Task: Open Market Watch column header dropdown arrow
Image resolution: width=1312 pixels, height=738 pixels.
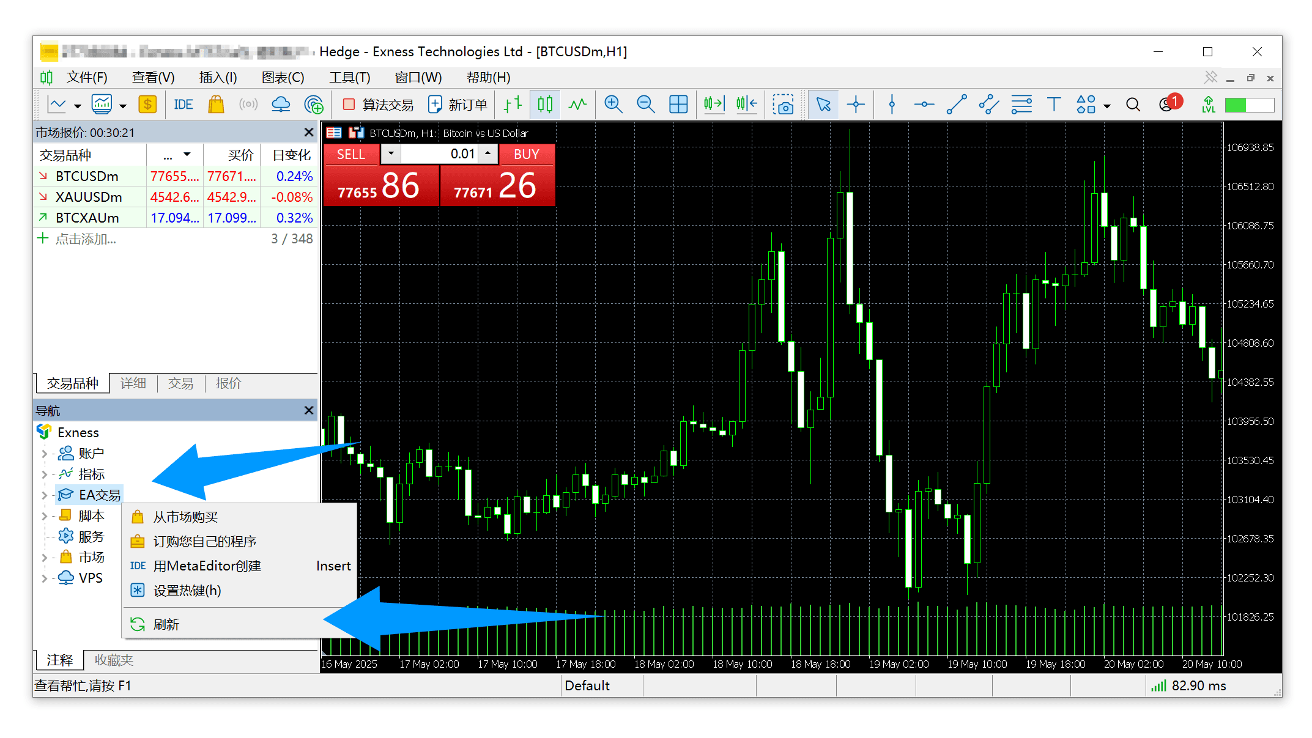Action: click(x=187, y=155)
